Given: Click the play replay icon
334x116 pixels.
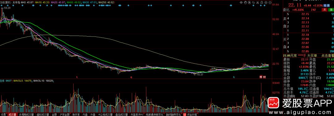Looking at the screenshot, I should 250,2.
